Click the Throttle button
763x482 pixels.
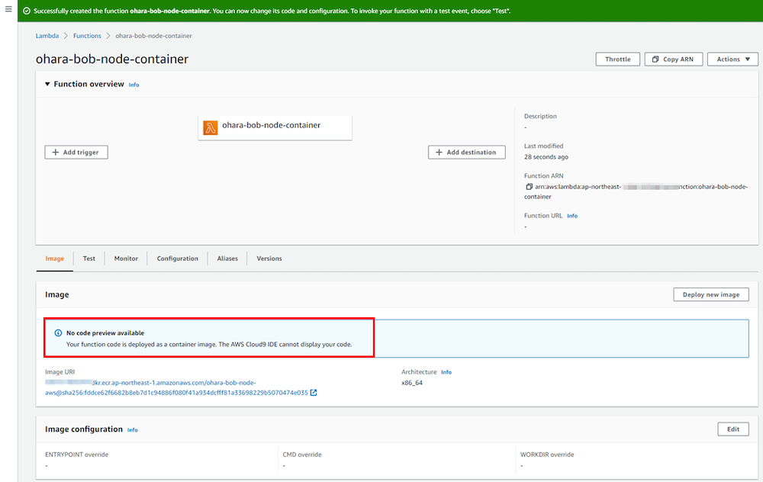(x=617, y=59)
